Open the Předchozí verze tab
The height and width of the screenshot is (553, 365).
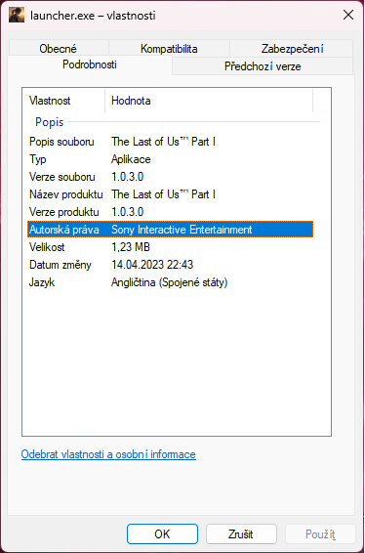[263, 66]
